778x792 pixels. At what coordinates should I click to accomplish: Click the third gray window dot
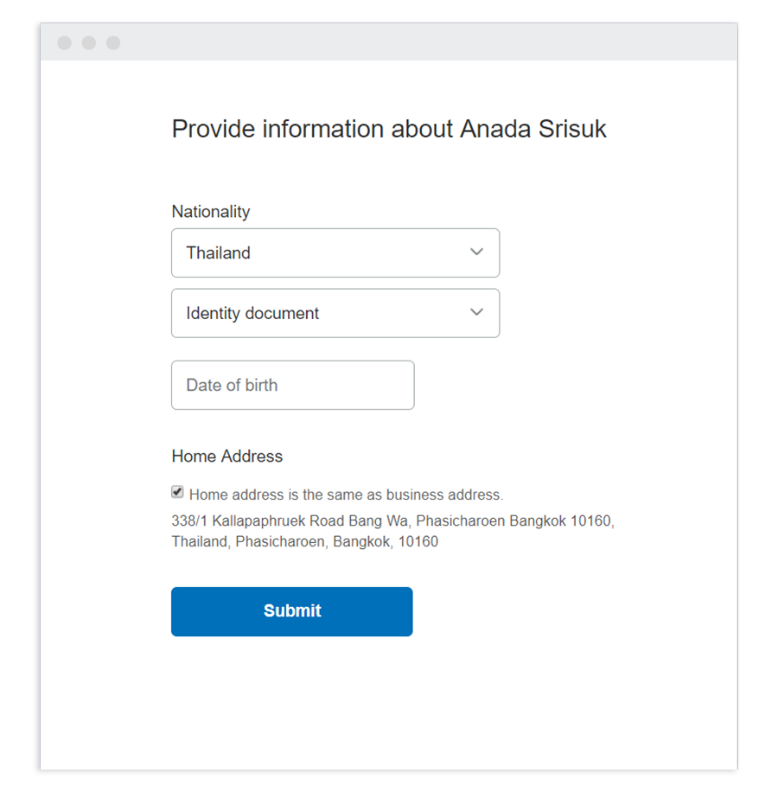coord(113,43)
